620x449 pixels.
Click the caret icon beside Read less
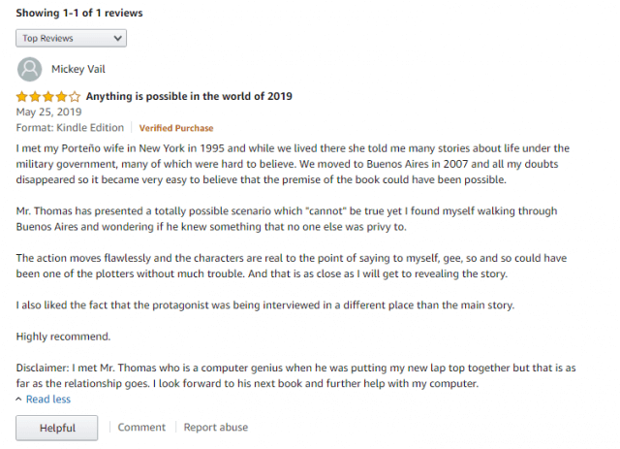[18, 400]
